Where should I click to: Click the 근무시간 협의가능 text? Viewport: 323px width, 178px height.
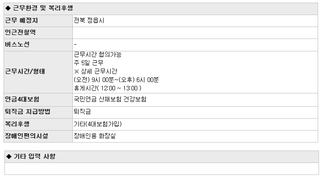[98, 54]
